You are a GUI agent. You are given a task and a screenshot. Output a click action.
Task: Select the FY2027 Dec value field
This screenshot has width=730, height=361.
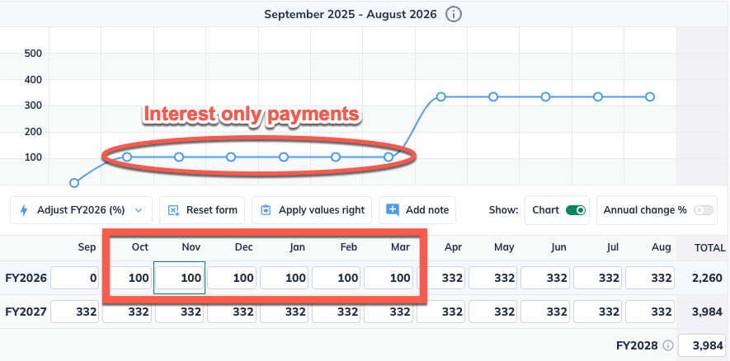232,312
